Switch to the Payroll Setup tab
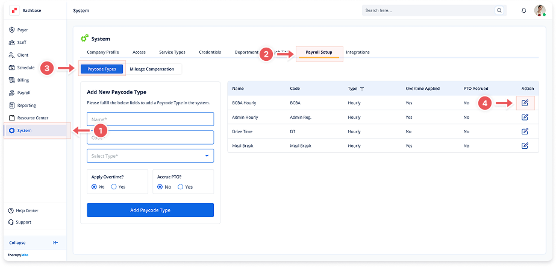Screen dimensions: 556x267 [319, 52]
